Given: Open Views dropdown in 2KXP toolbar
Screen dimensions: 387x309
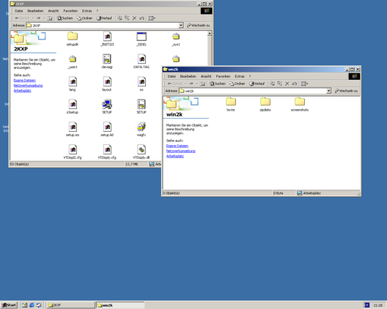Looking at the screenshot, I should [x=152, y=18].
